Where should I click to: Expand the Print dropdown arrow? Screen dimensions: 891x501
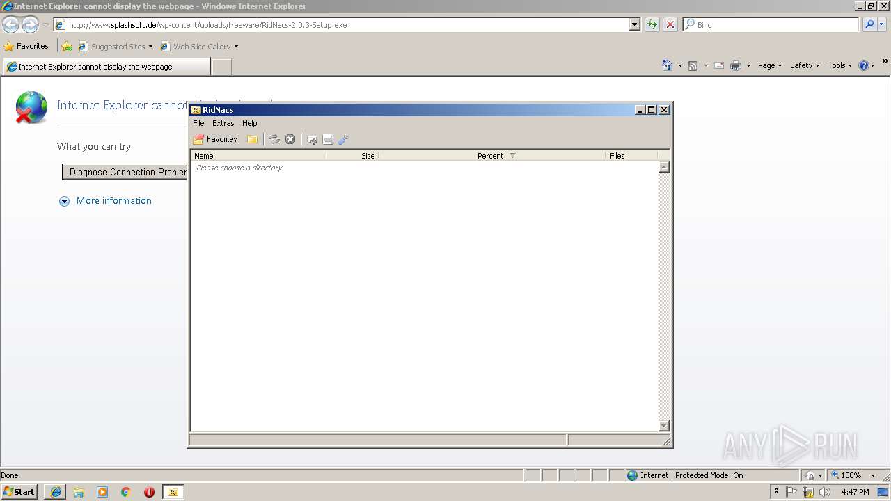coord(748,65)
